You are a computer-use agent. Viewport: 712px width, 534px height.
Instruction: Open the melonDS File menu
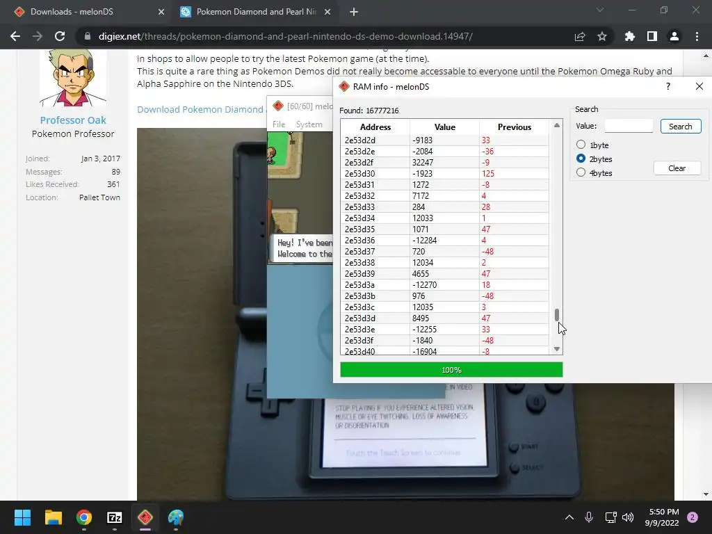coord(279,124)
